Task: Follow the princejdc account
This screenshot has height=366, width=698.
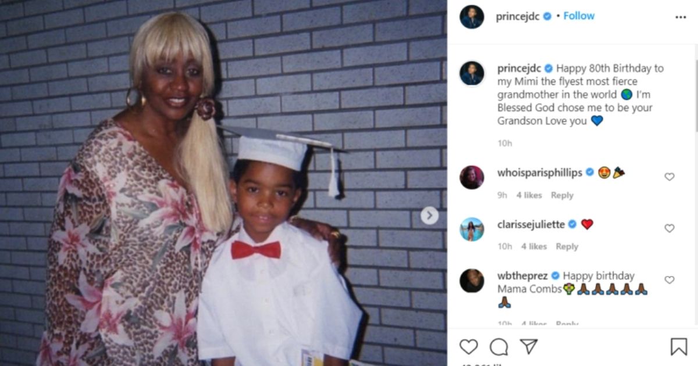Action: [579, 16]
